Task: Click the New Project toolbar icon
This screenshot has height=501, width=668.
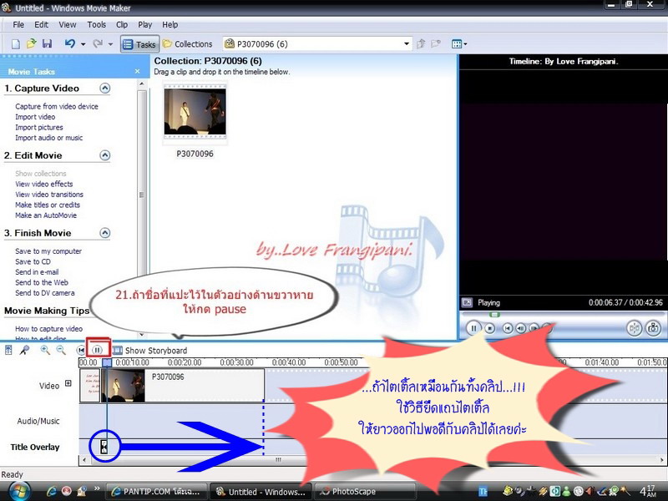Action: click(x=16, y=44)
